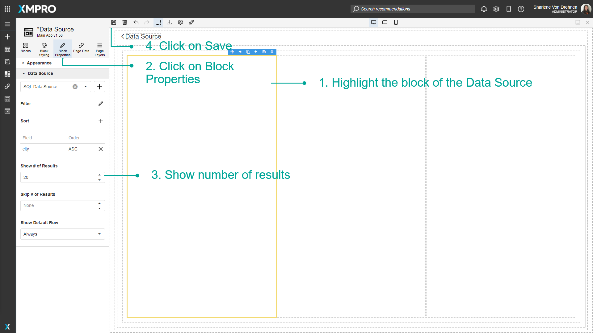This screenshot has height=333, width=593.
Task: Undo the last change with the undo arrow
Action: [136, 22]
